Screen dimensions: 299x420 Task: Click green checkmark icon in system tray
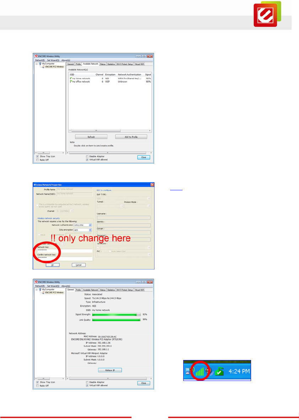(x=219, y=371)
